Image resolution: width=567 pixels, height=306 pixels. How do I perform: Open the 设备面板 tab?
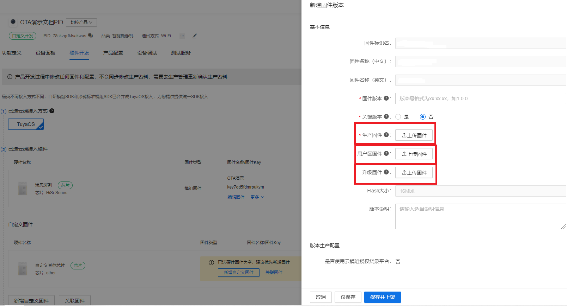(x=45, y=53)
